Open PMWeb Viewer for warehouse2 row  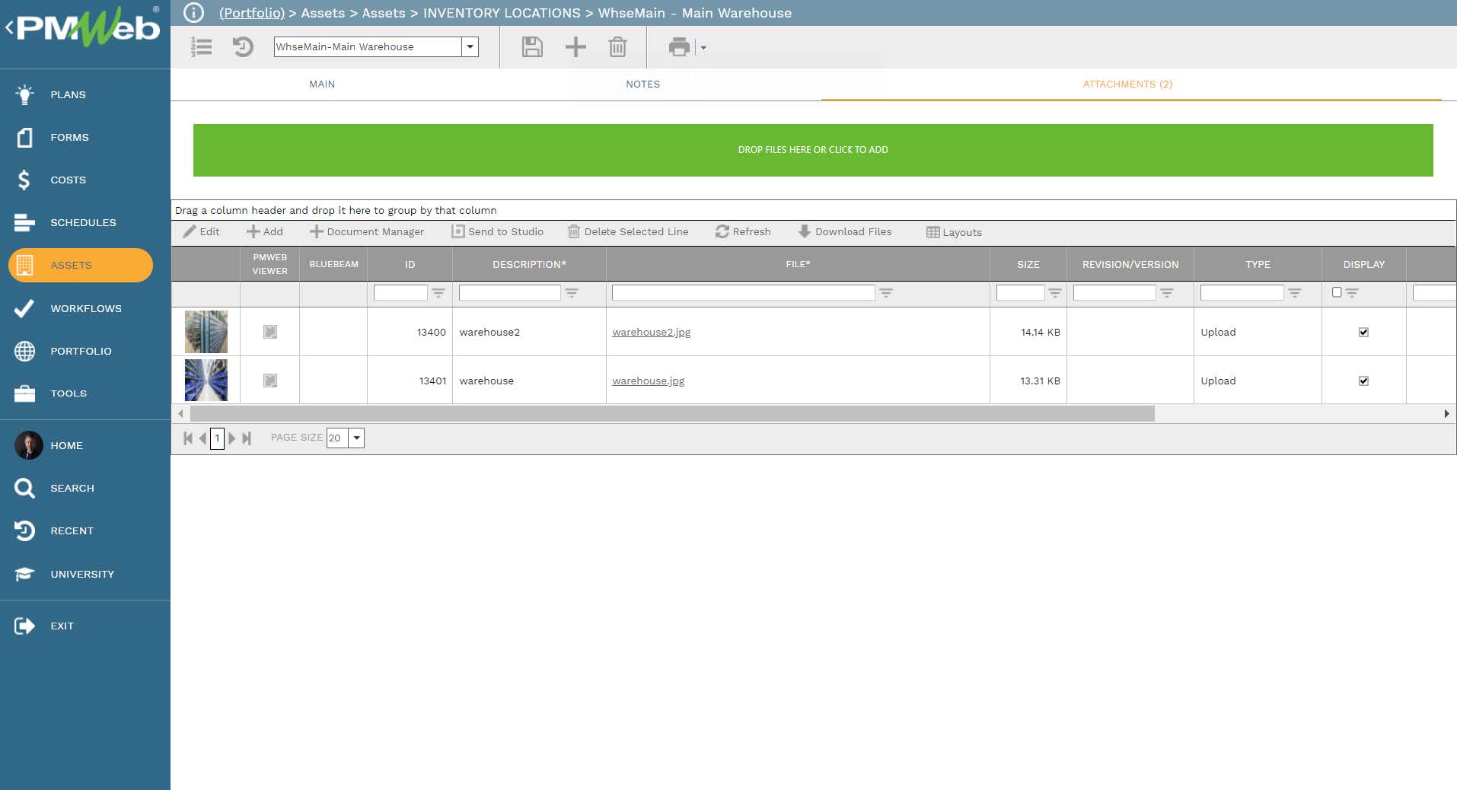pyautogui.click(x=270, y=332)
